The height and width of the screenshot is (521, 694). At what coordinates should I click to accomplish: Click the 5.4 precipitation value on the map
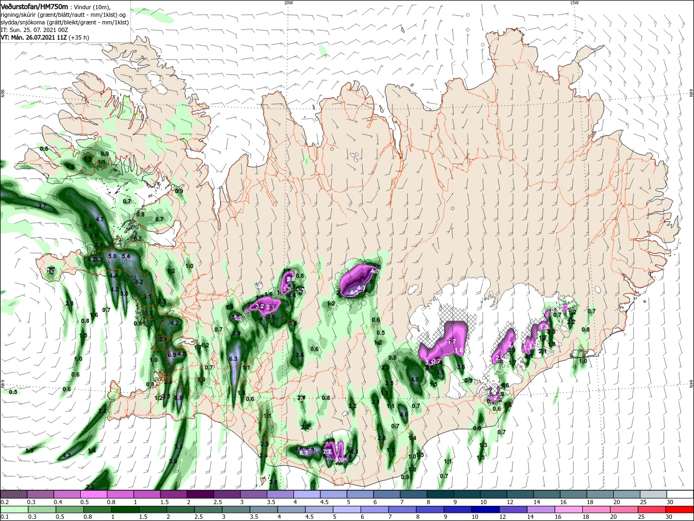click(x=126, y=256)
